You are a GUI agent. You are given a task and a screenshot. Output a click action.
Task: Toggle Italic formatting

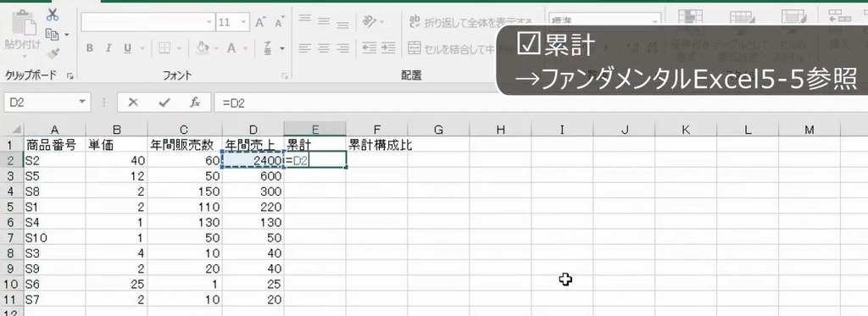[x=108, y=48]
